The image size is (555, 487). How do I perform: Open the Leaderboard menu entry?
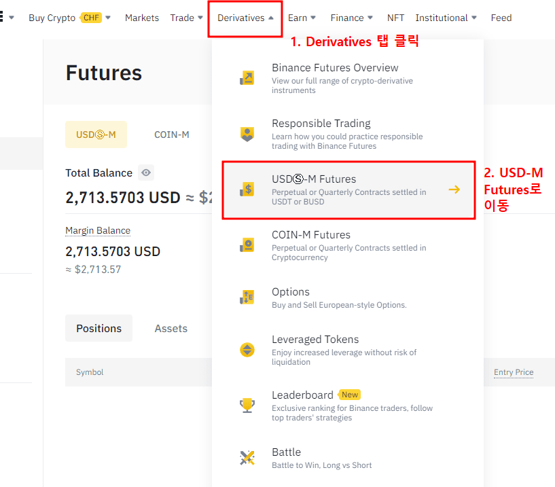[348, 405]
